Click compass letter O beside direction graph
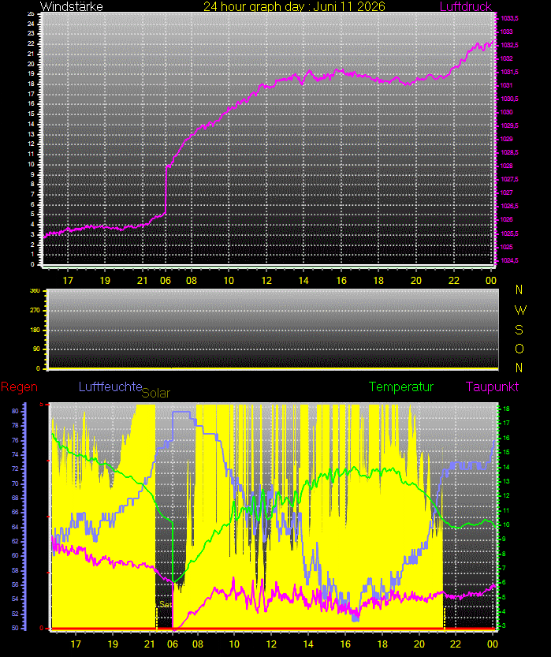Viewport: 551px width, 657px height. click(x=519, y=349)
